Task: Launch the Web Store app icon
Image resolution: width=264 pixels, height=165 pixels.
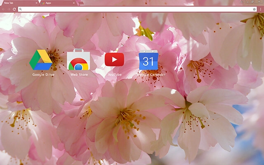Action: coord(78,59)
